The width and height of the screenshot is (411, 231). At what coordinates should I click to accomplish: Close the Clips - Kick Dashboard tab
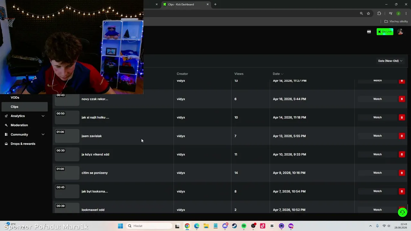(x=207, y=4)
